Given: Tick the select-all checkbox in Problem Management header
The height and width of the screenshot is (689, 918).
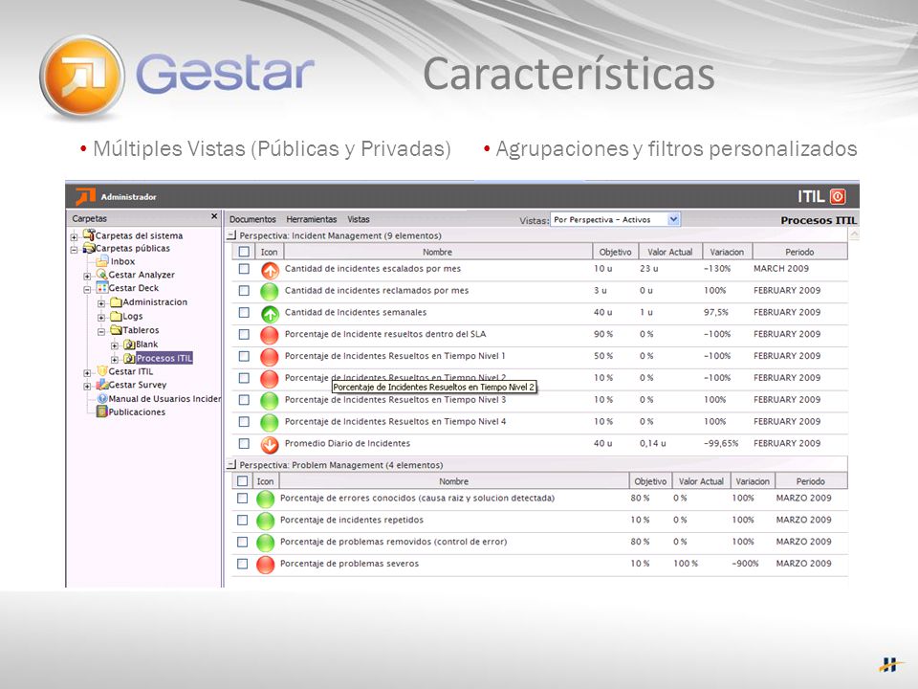Looking at the screenshot, I should point(242,481).
